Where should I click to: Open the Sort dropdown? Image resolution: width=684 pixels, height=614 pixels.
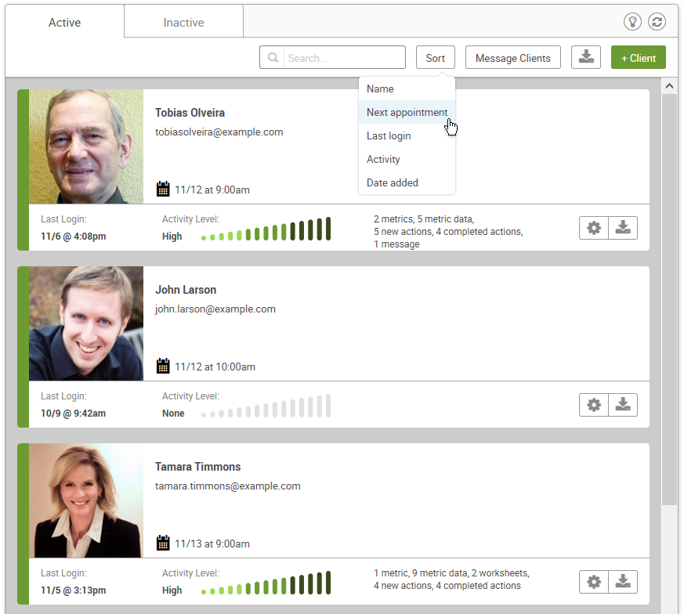[436, 58]
